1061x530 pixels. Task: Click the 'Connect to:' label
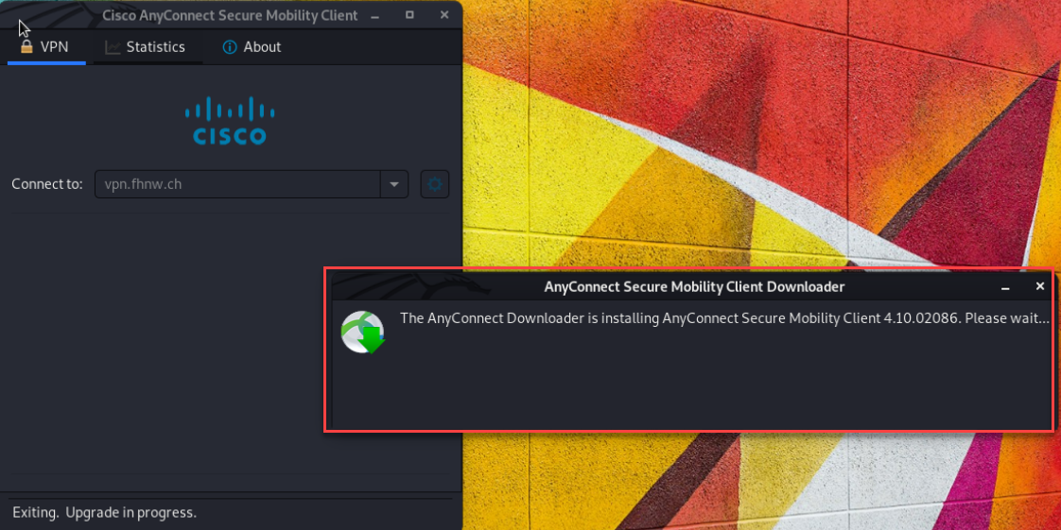coord(47,184)
